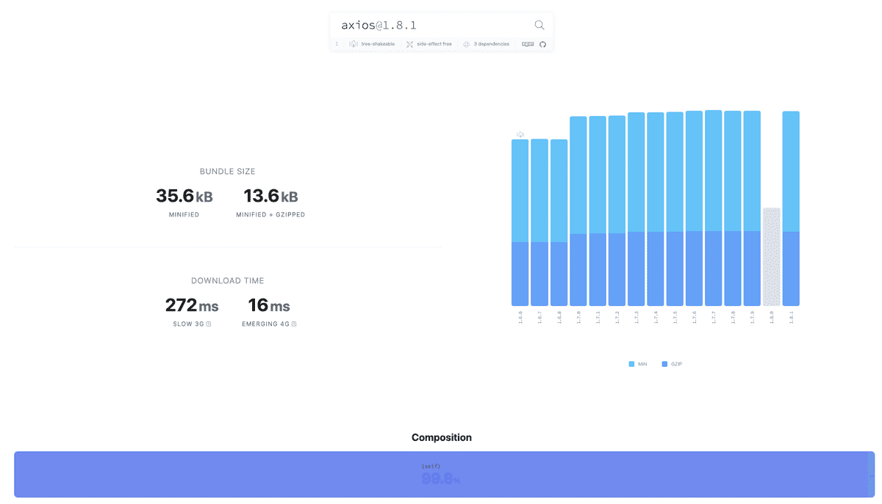
Task: Select the version 1.6.7 bar
Action: 539,222
